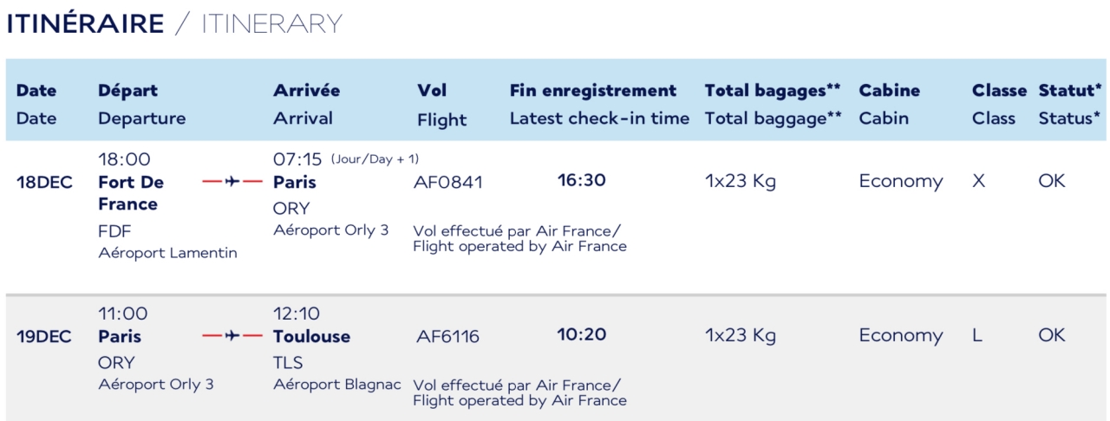Click the plane icon on the Fort De France flight

pos(232,182)
